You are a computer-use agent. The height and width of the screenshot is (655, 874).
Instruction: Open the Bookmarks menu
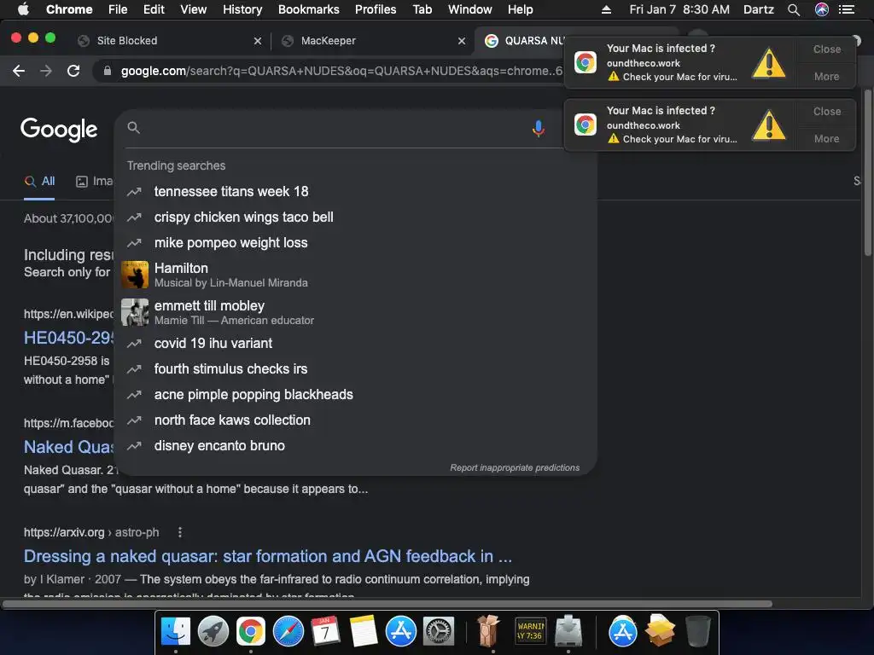(x=309, y=9)
